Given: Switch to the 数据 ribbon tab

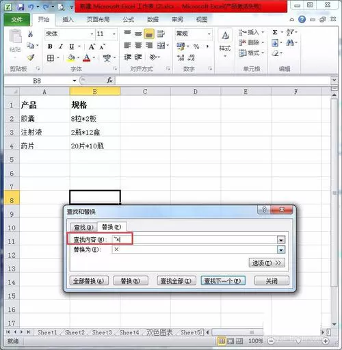Looking at the screenshot, I should pyautogui.click(x=153, y=20).
